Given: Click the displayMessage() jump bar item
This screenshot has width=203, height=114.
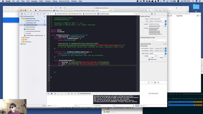Looking at the screenshot, I should (103, 14).
